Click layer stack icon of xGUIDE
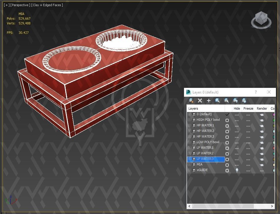 [194, 170]
